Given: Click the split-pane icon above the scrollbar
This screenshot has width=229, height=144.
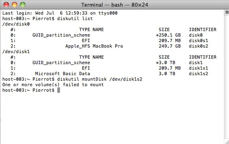Looking at the screenshot, I should pos(227,12).
